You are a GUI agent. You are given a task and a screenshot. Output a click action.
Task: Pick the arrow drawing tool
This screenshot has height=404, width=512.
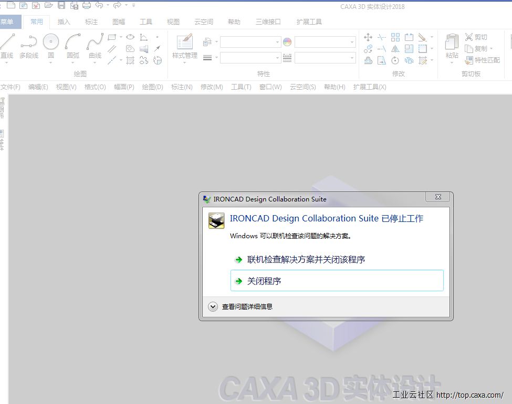[158, 49]
